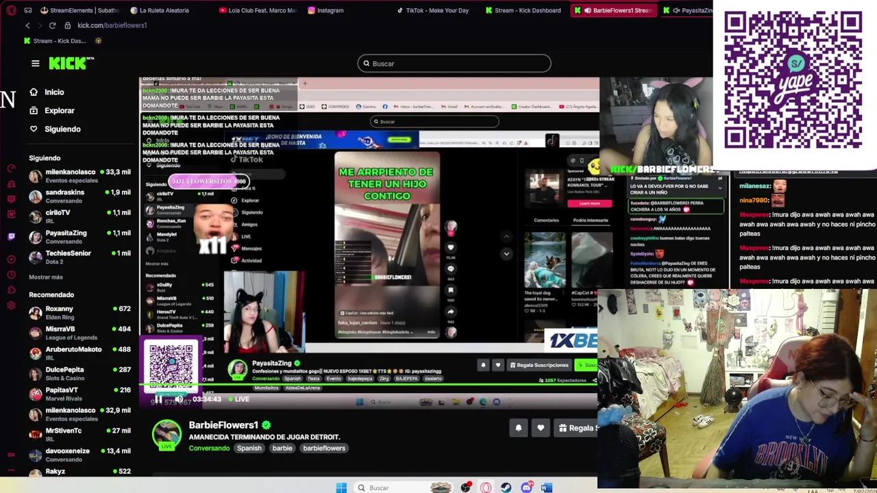
Task: Open the Twitch icon in Opera sidebar
Action: 11,236
